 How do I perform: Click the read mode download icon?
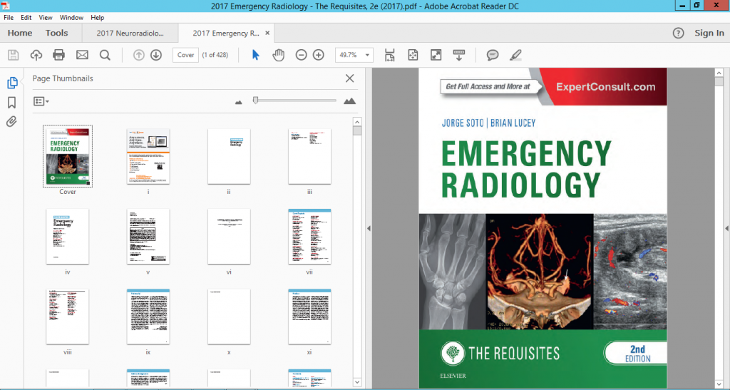coord(458,55)
